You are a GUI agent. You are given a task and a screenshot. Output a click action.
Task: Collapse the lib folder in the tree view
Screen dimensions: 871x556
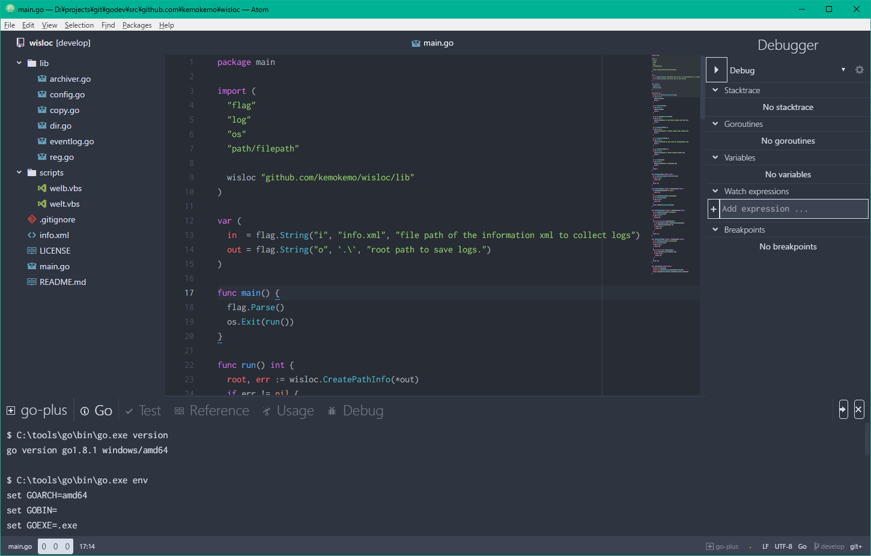pos(19,63)
